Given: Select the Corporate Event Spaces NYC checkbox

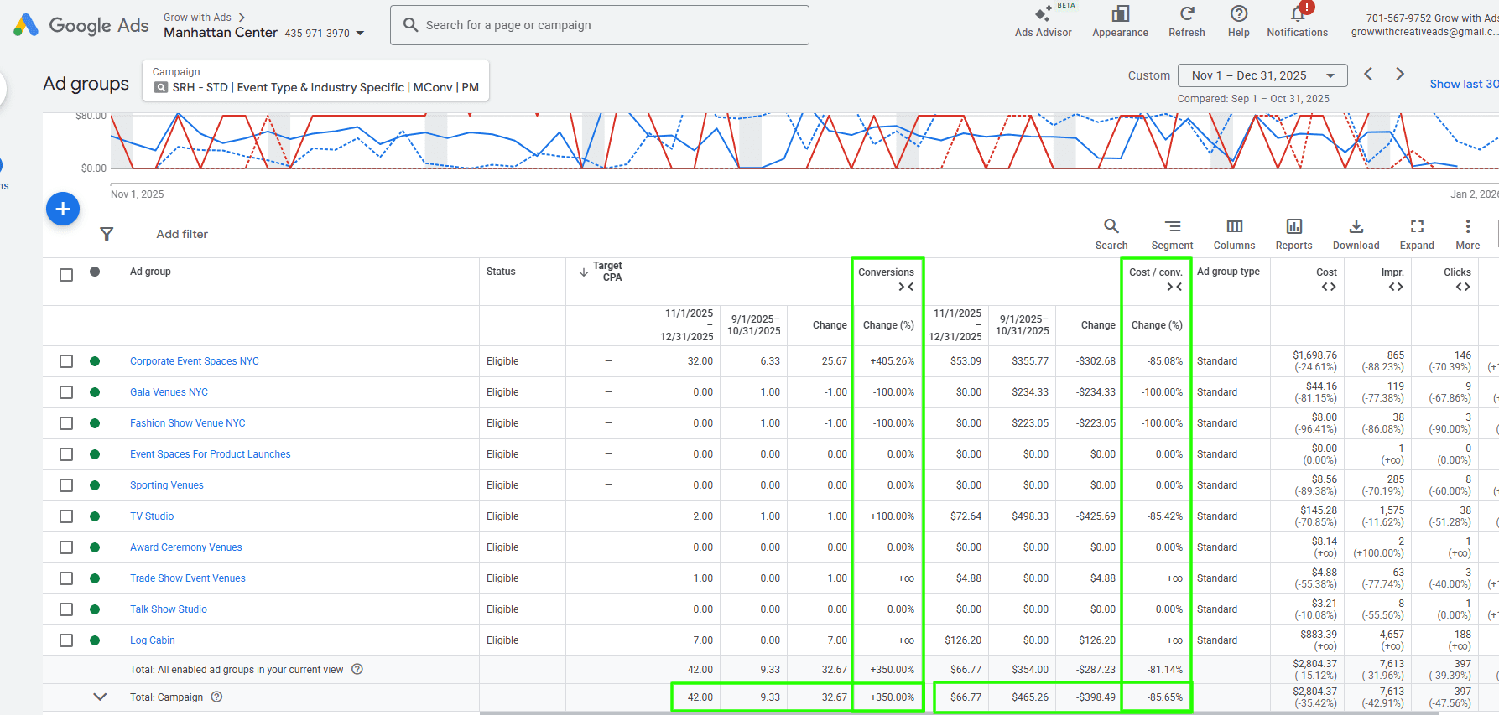Looking at the screenshot, I should point(66,361).
